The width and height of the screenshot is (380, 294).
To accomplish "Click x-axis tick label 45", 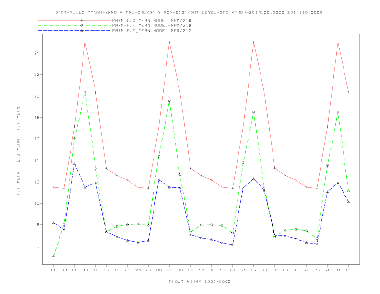I will (212, 270).
